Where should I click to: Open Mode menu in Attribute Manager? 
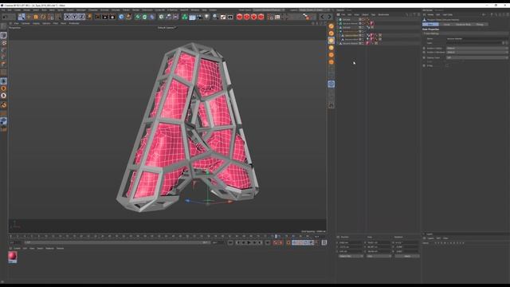click(430, 14)
